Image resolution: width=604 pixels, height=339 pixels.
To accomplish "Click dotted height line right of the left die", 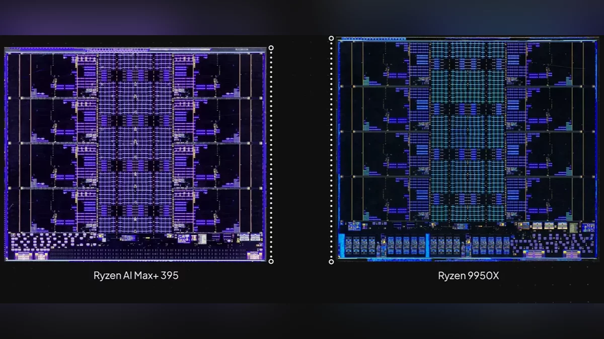I will pyautogui.click(x=271, y=151).
